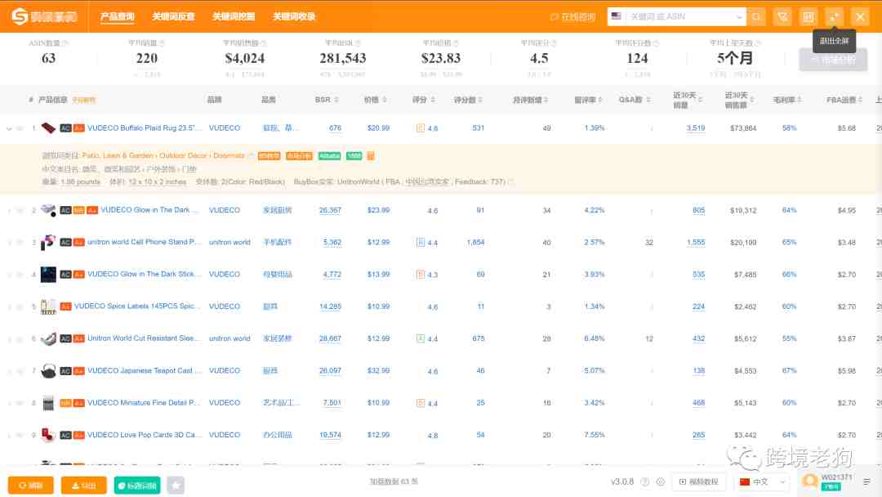The height and width of the screenshot is (497, 882).
Task: Expand the Cell Phone Stand row details
Action: (x=9, y=243)
